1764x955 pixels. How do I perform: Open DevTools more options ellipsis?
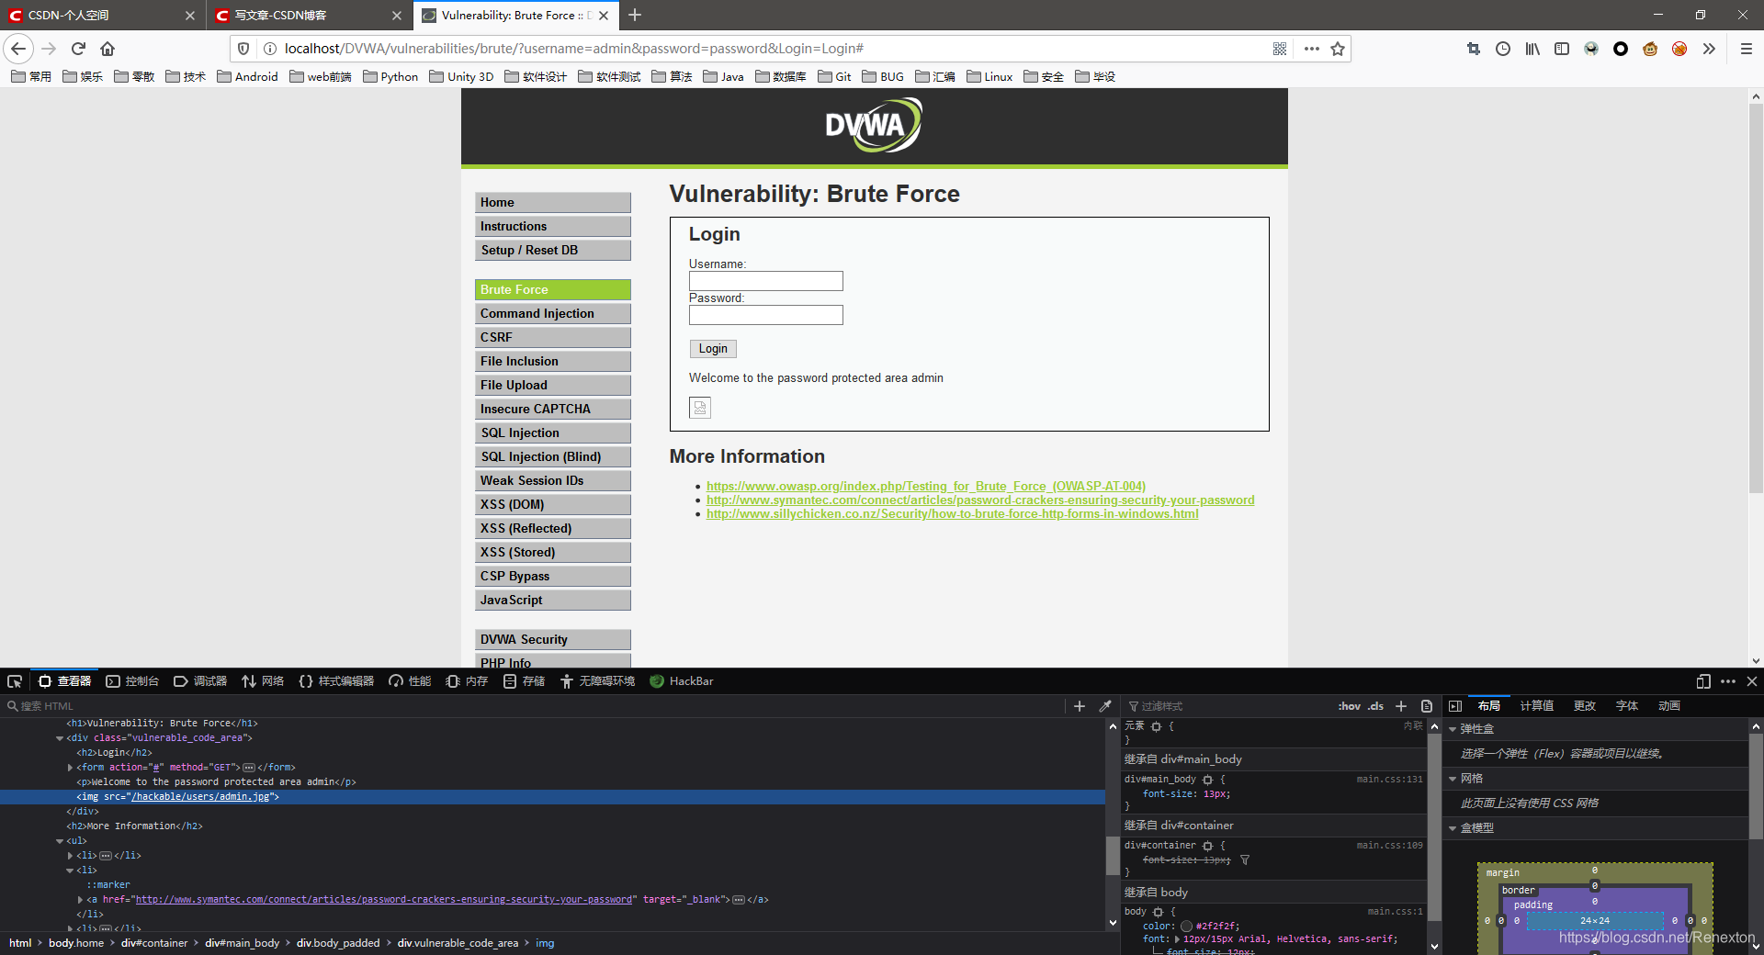pyautogui.click(x=1728, y=681)
